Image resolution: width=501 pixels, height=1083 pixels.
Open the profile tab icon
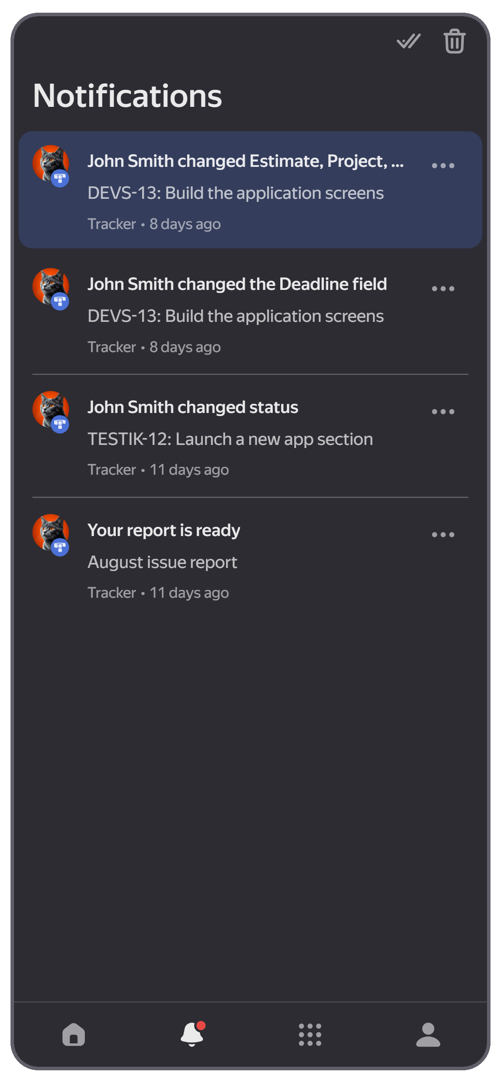tap(428, 1034)
